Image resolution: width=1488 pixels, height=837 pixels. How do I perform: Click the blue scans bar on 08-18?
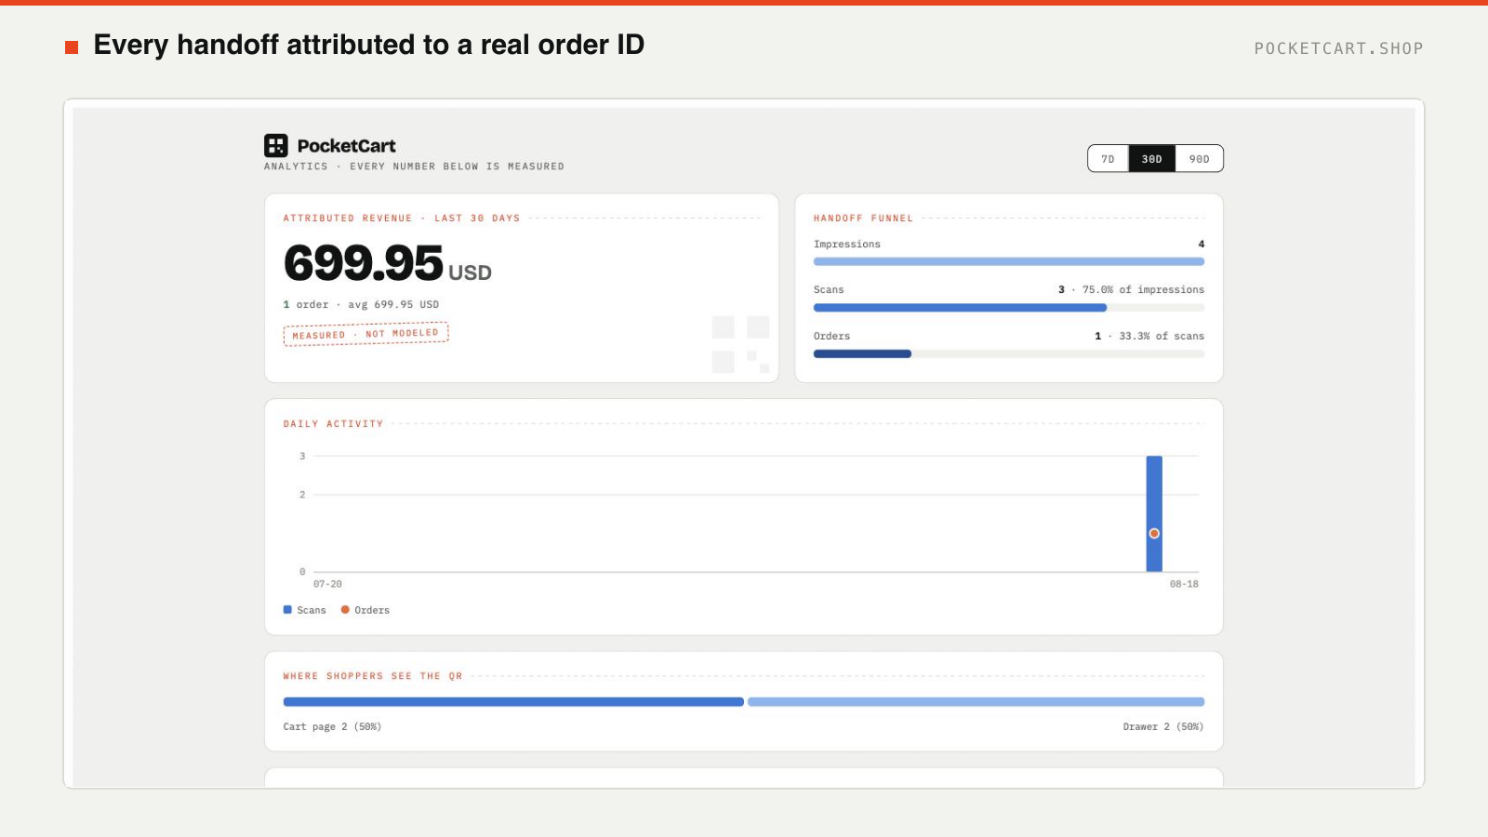point(1154,513)
